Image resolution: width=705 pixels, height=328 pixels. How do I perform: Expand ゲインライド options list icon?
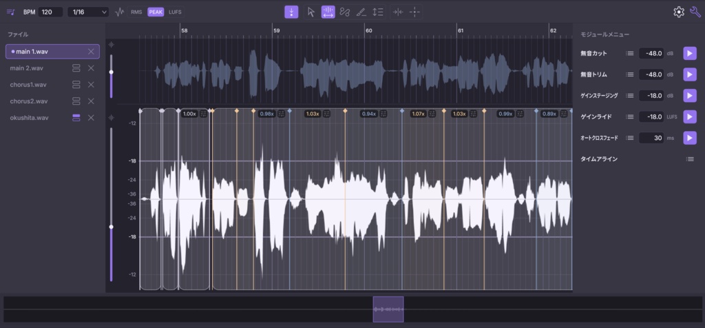[x=630, y=116]
